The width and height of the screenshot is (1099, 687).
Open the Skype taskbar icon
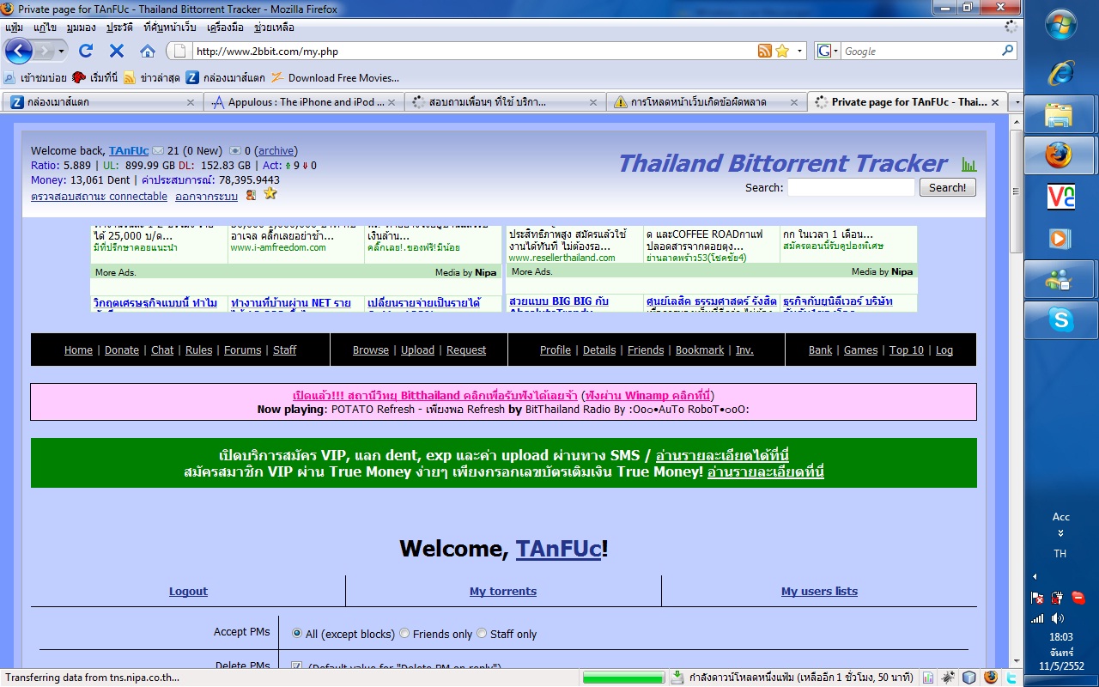click(x=1060, y=320)
